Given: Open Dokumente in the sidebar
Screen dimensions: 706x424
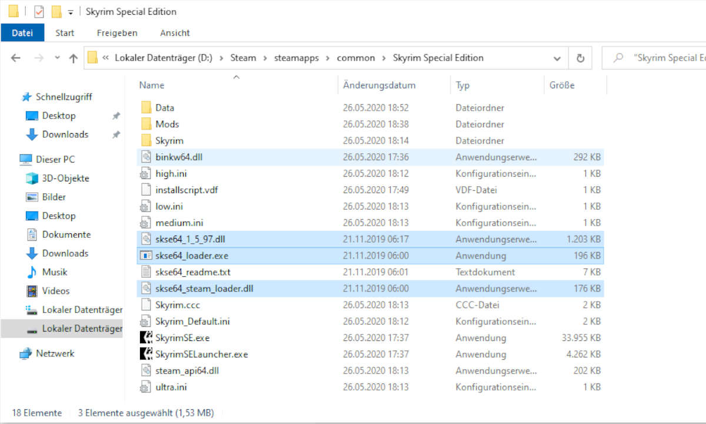Looking at the screenshot, I should (66, 234).
